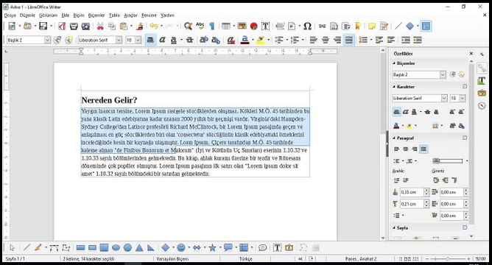Screen dimensions: 492x265
Task: Click the font color red swatch in toolbar
Action: (x=245, y=40)
